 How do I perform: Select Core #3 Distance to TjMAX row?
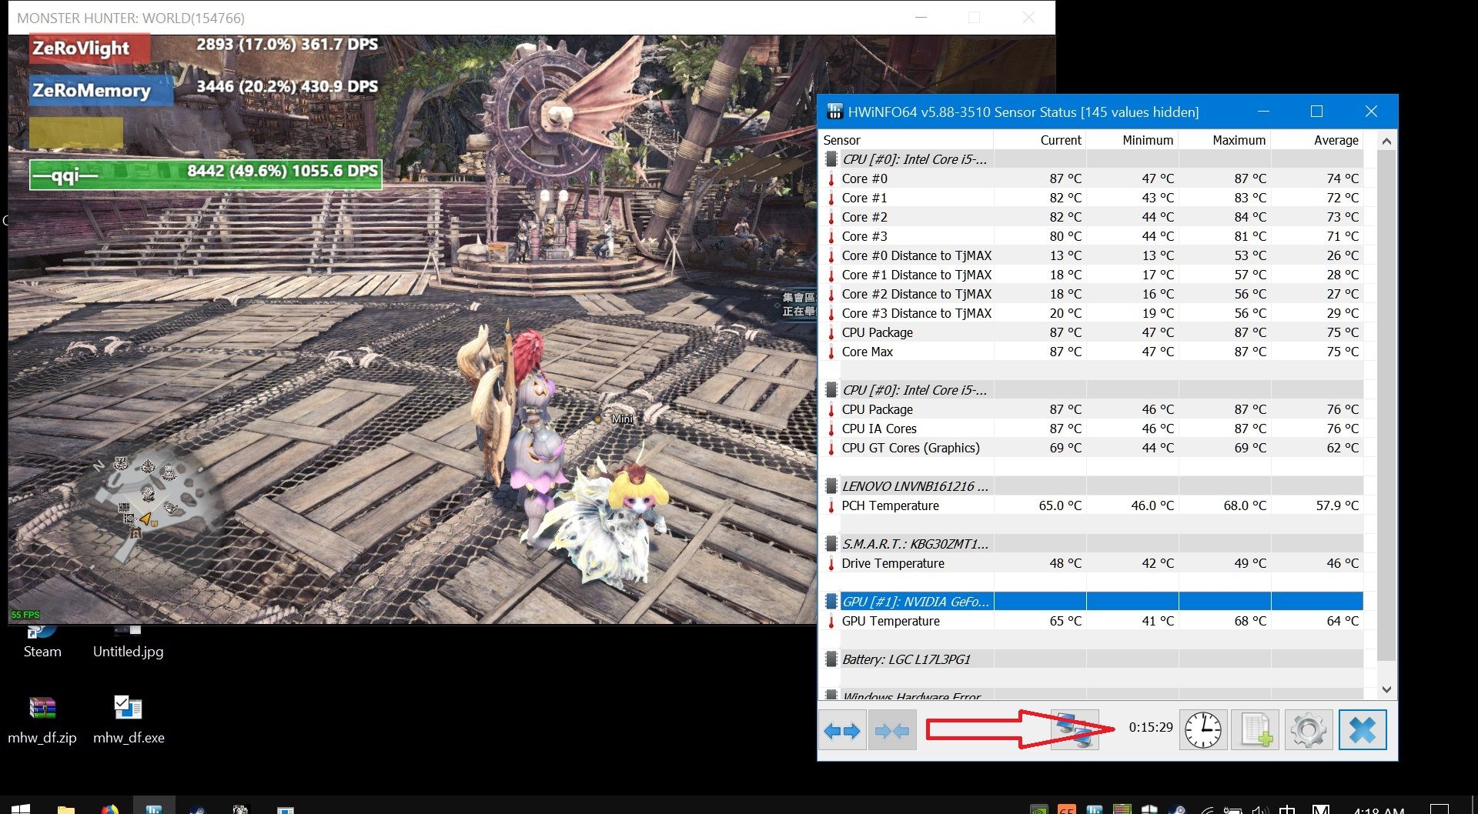(x=1092, y=313)
